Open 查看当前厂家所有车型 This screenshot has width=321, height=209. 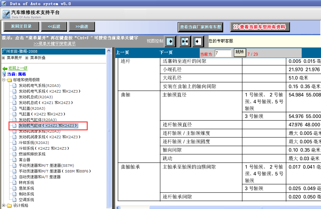click(x=200, y=27)
